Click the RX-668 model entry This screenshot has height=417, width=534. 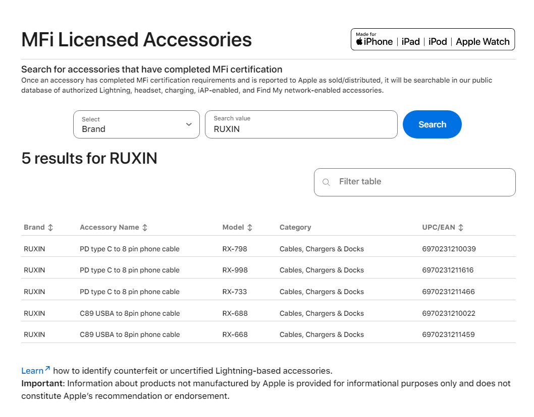click(235, 335)
